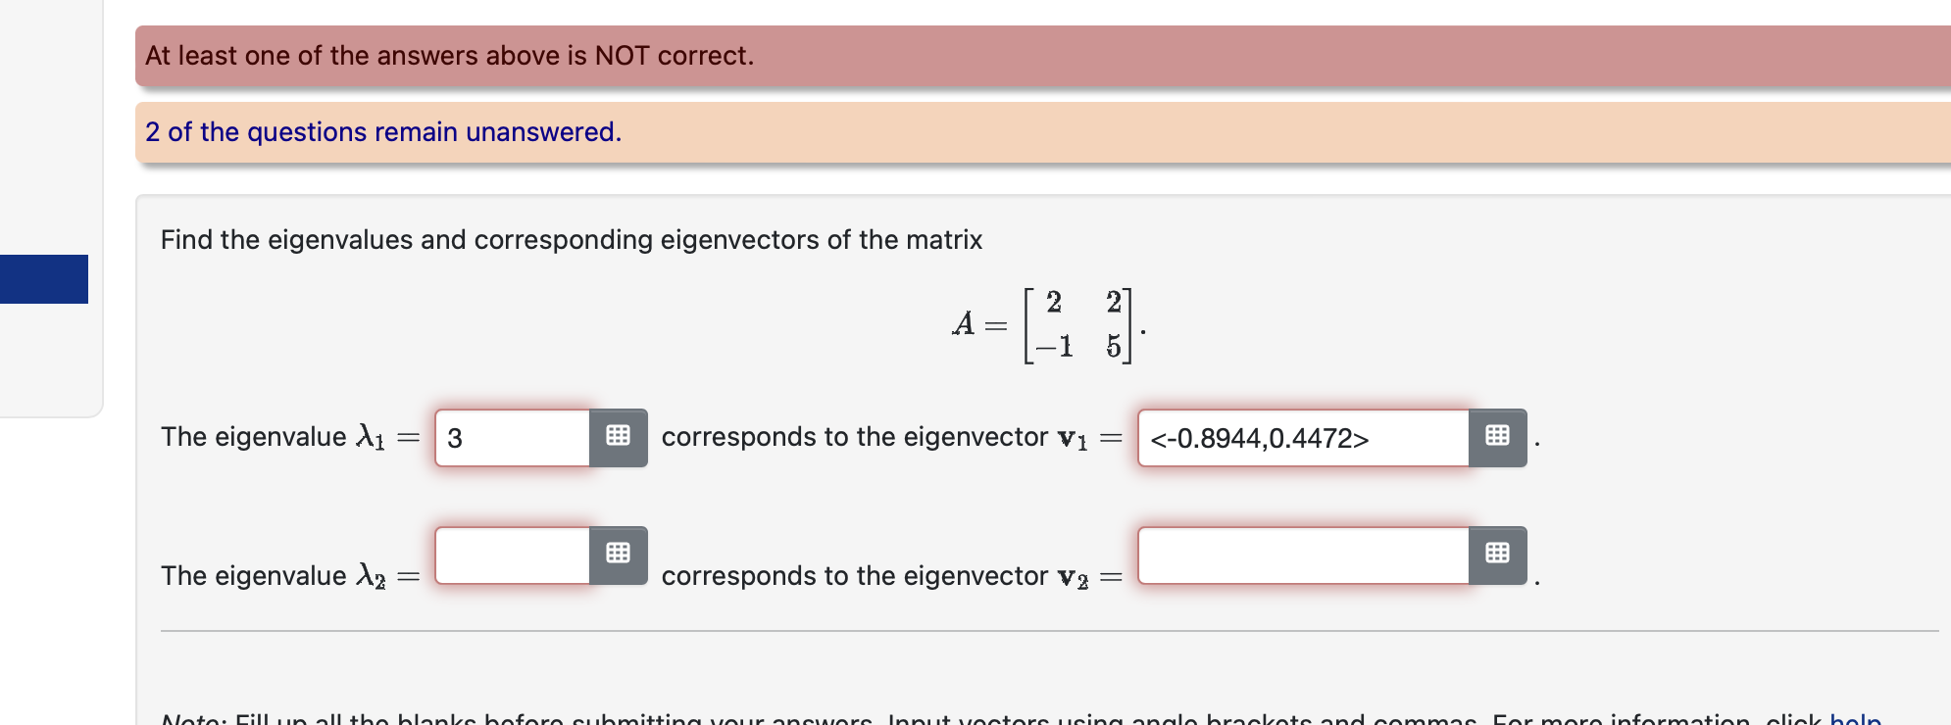Click the empty eigenvalue λ2 answer field
1951x725 pixels.
(510, 556)
